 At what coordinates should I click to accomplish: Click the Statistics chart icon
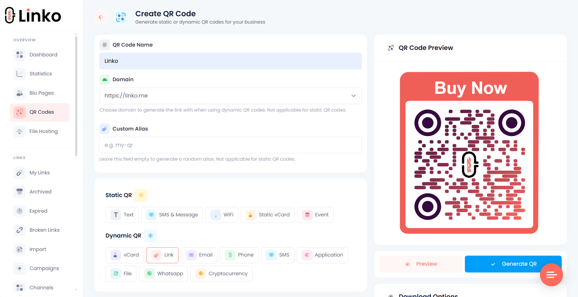(x=20, y=74)
